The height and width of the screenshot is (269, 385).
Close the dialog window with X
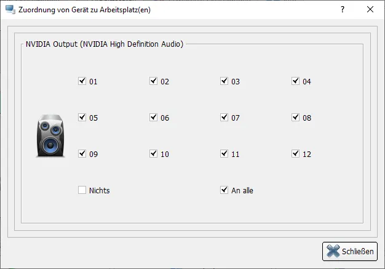[x=370, y=10]
